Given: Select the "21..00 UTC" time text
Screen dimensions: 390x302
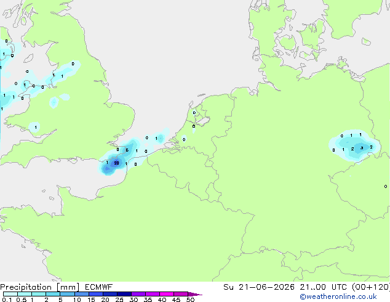Looking at the screenshot, I should click(323, 287).
